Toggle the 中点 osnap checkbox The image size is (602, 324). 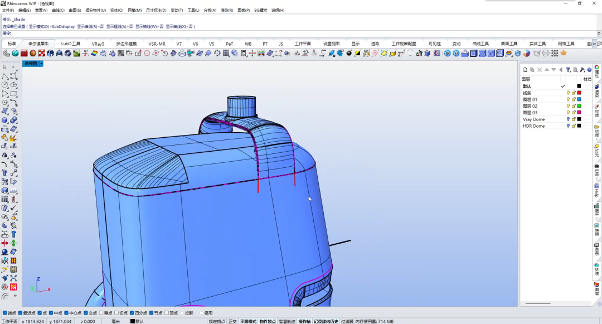(51, 313)
